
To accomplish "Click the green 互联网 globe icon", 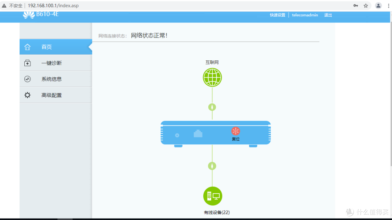I will 212,77.
